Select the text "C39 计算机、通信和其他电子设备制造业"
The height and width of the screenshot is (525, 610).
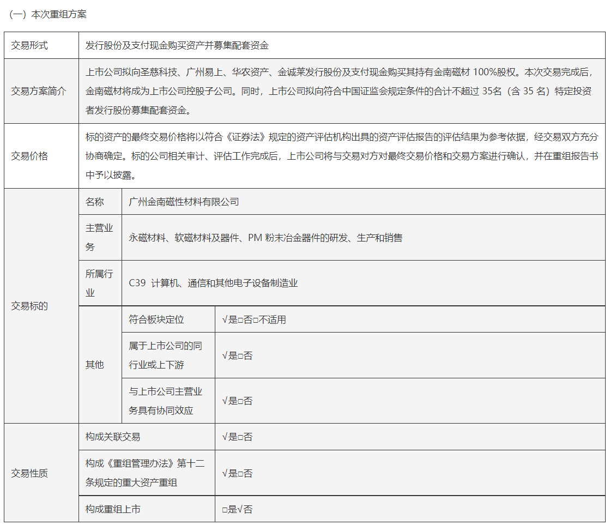213,283
